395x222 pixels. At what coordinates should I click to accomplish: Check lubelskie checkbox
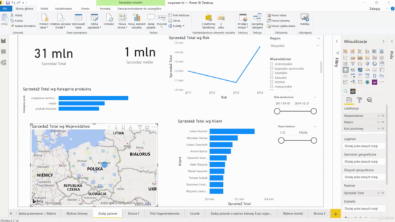272,73
